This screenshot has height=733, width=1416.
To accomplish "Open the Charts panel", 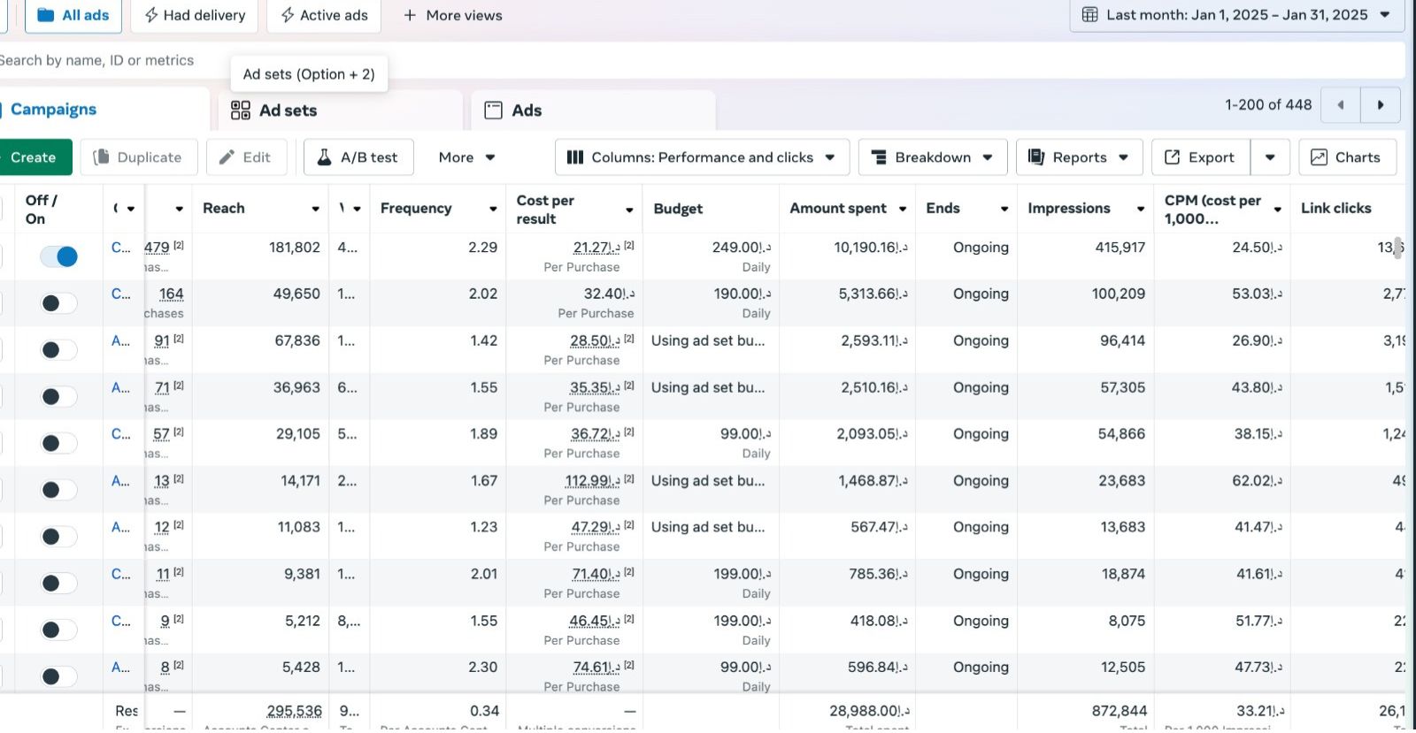I will [x=1347, y=157].
